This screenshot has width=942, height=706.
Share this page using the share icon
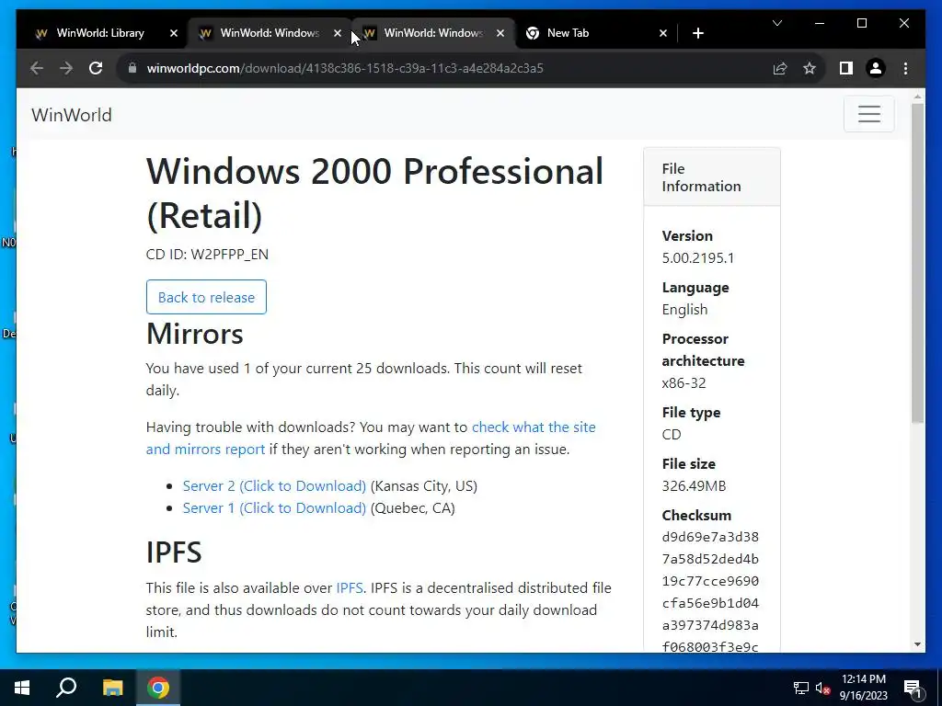point(780,68)
